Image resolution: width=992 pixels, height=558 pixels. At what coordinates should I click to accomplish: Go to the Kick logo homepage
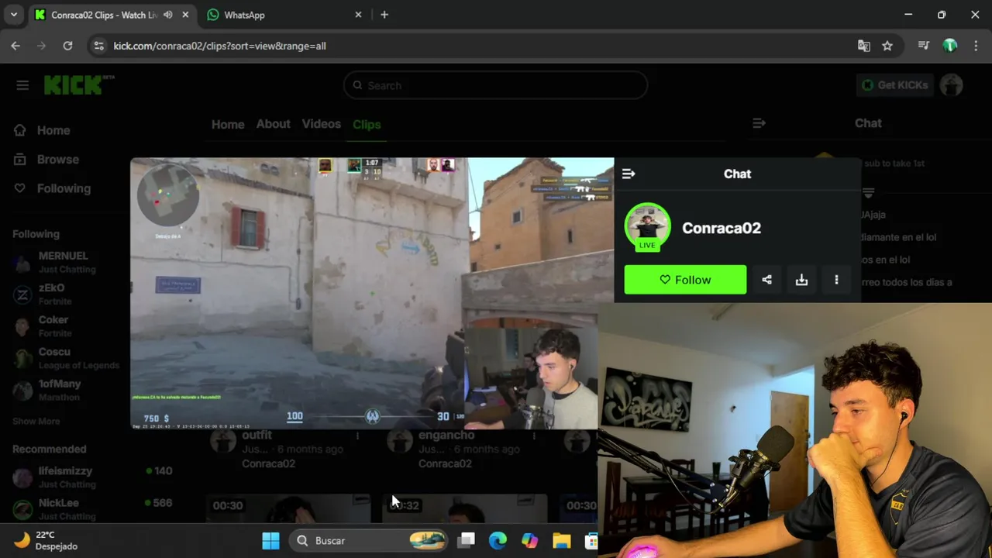click(x=78, y=85)
